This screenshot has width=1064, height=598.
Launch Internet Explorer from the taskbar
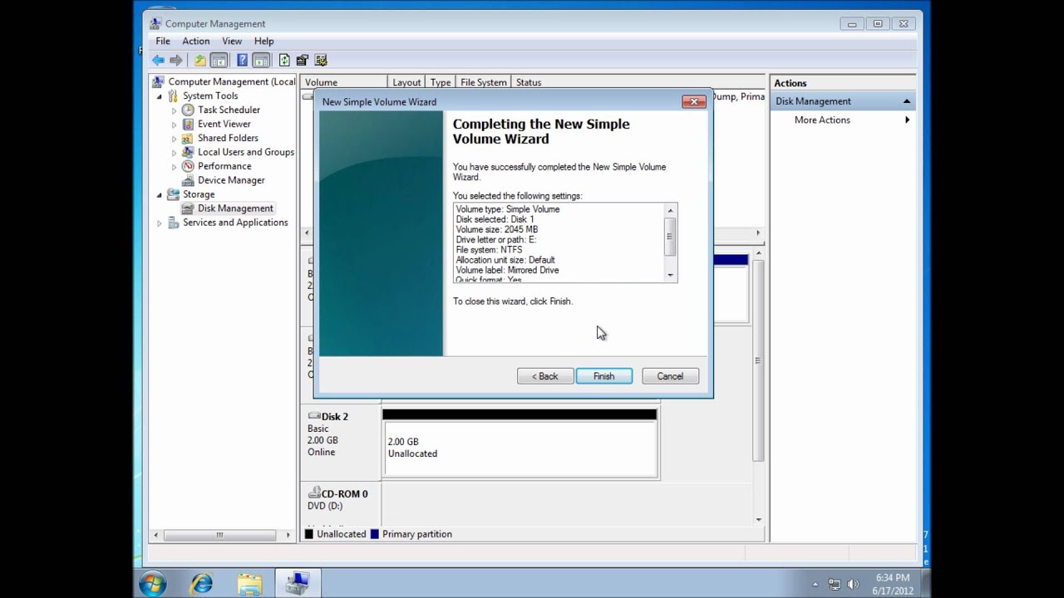pos(201,584)
